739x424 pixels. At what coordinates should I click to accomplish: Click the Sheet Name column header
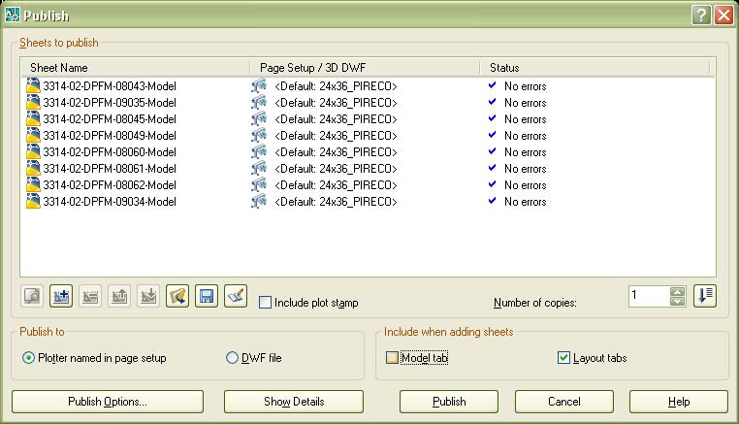[135, 68]
